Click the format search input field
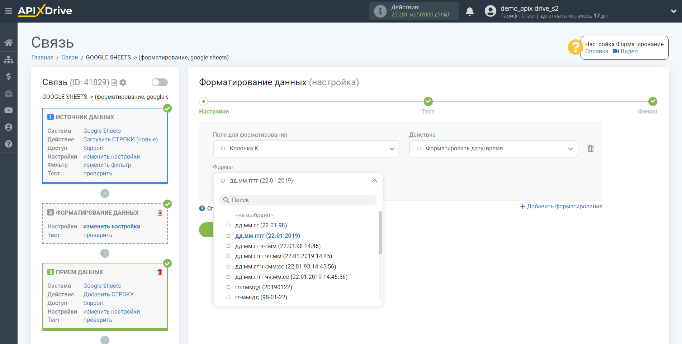 [298, 200]
